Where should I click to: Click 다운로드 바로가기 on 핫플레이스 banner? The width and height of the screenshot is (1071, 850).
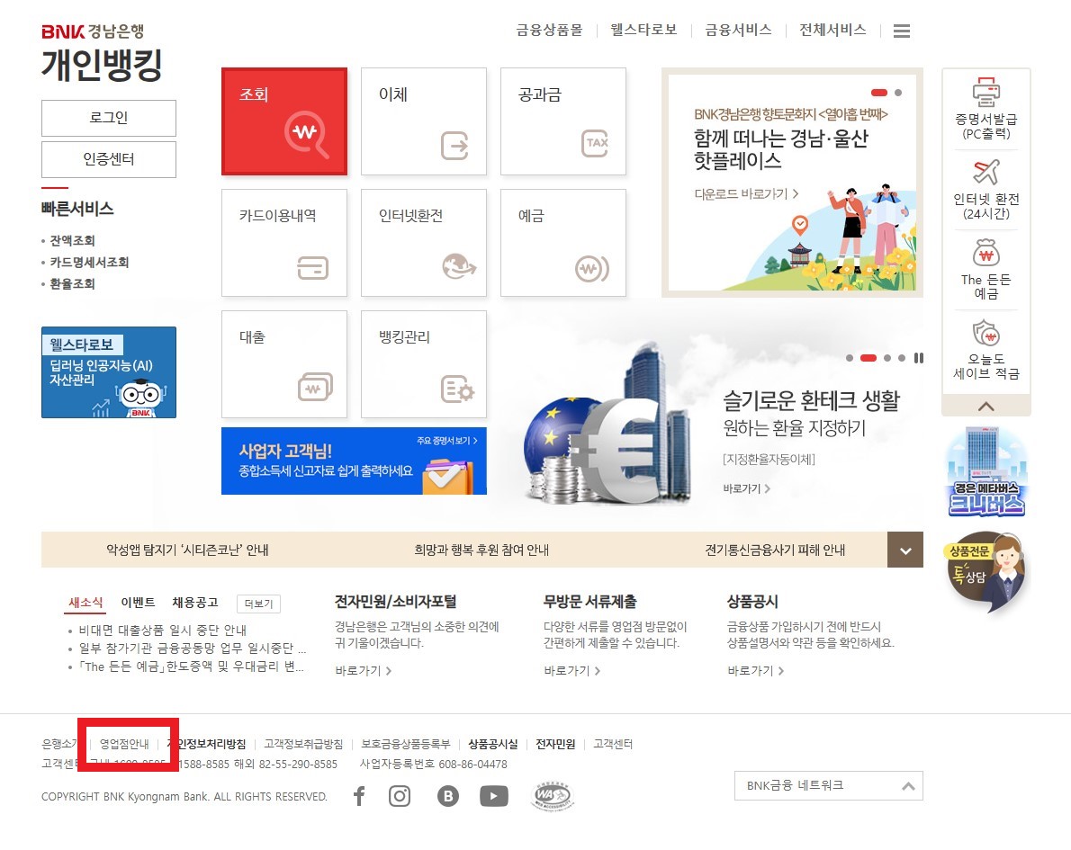tap(746, 194)
